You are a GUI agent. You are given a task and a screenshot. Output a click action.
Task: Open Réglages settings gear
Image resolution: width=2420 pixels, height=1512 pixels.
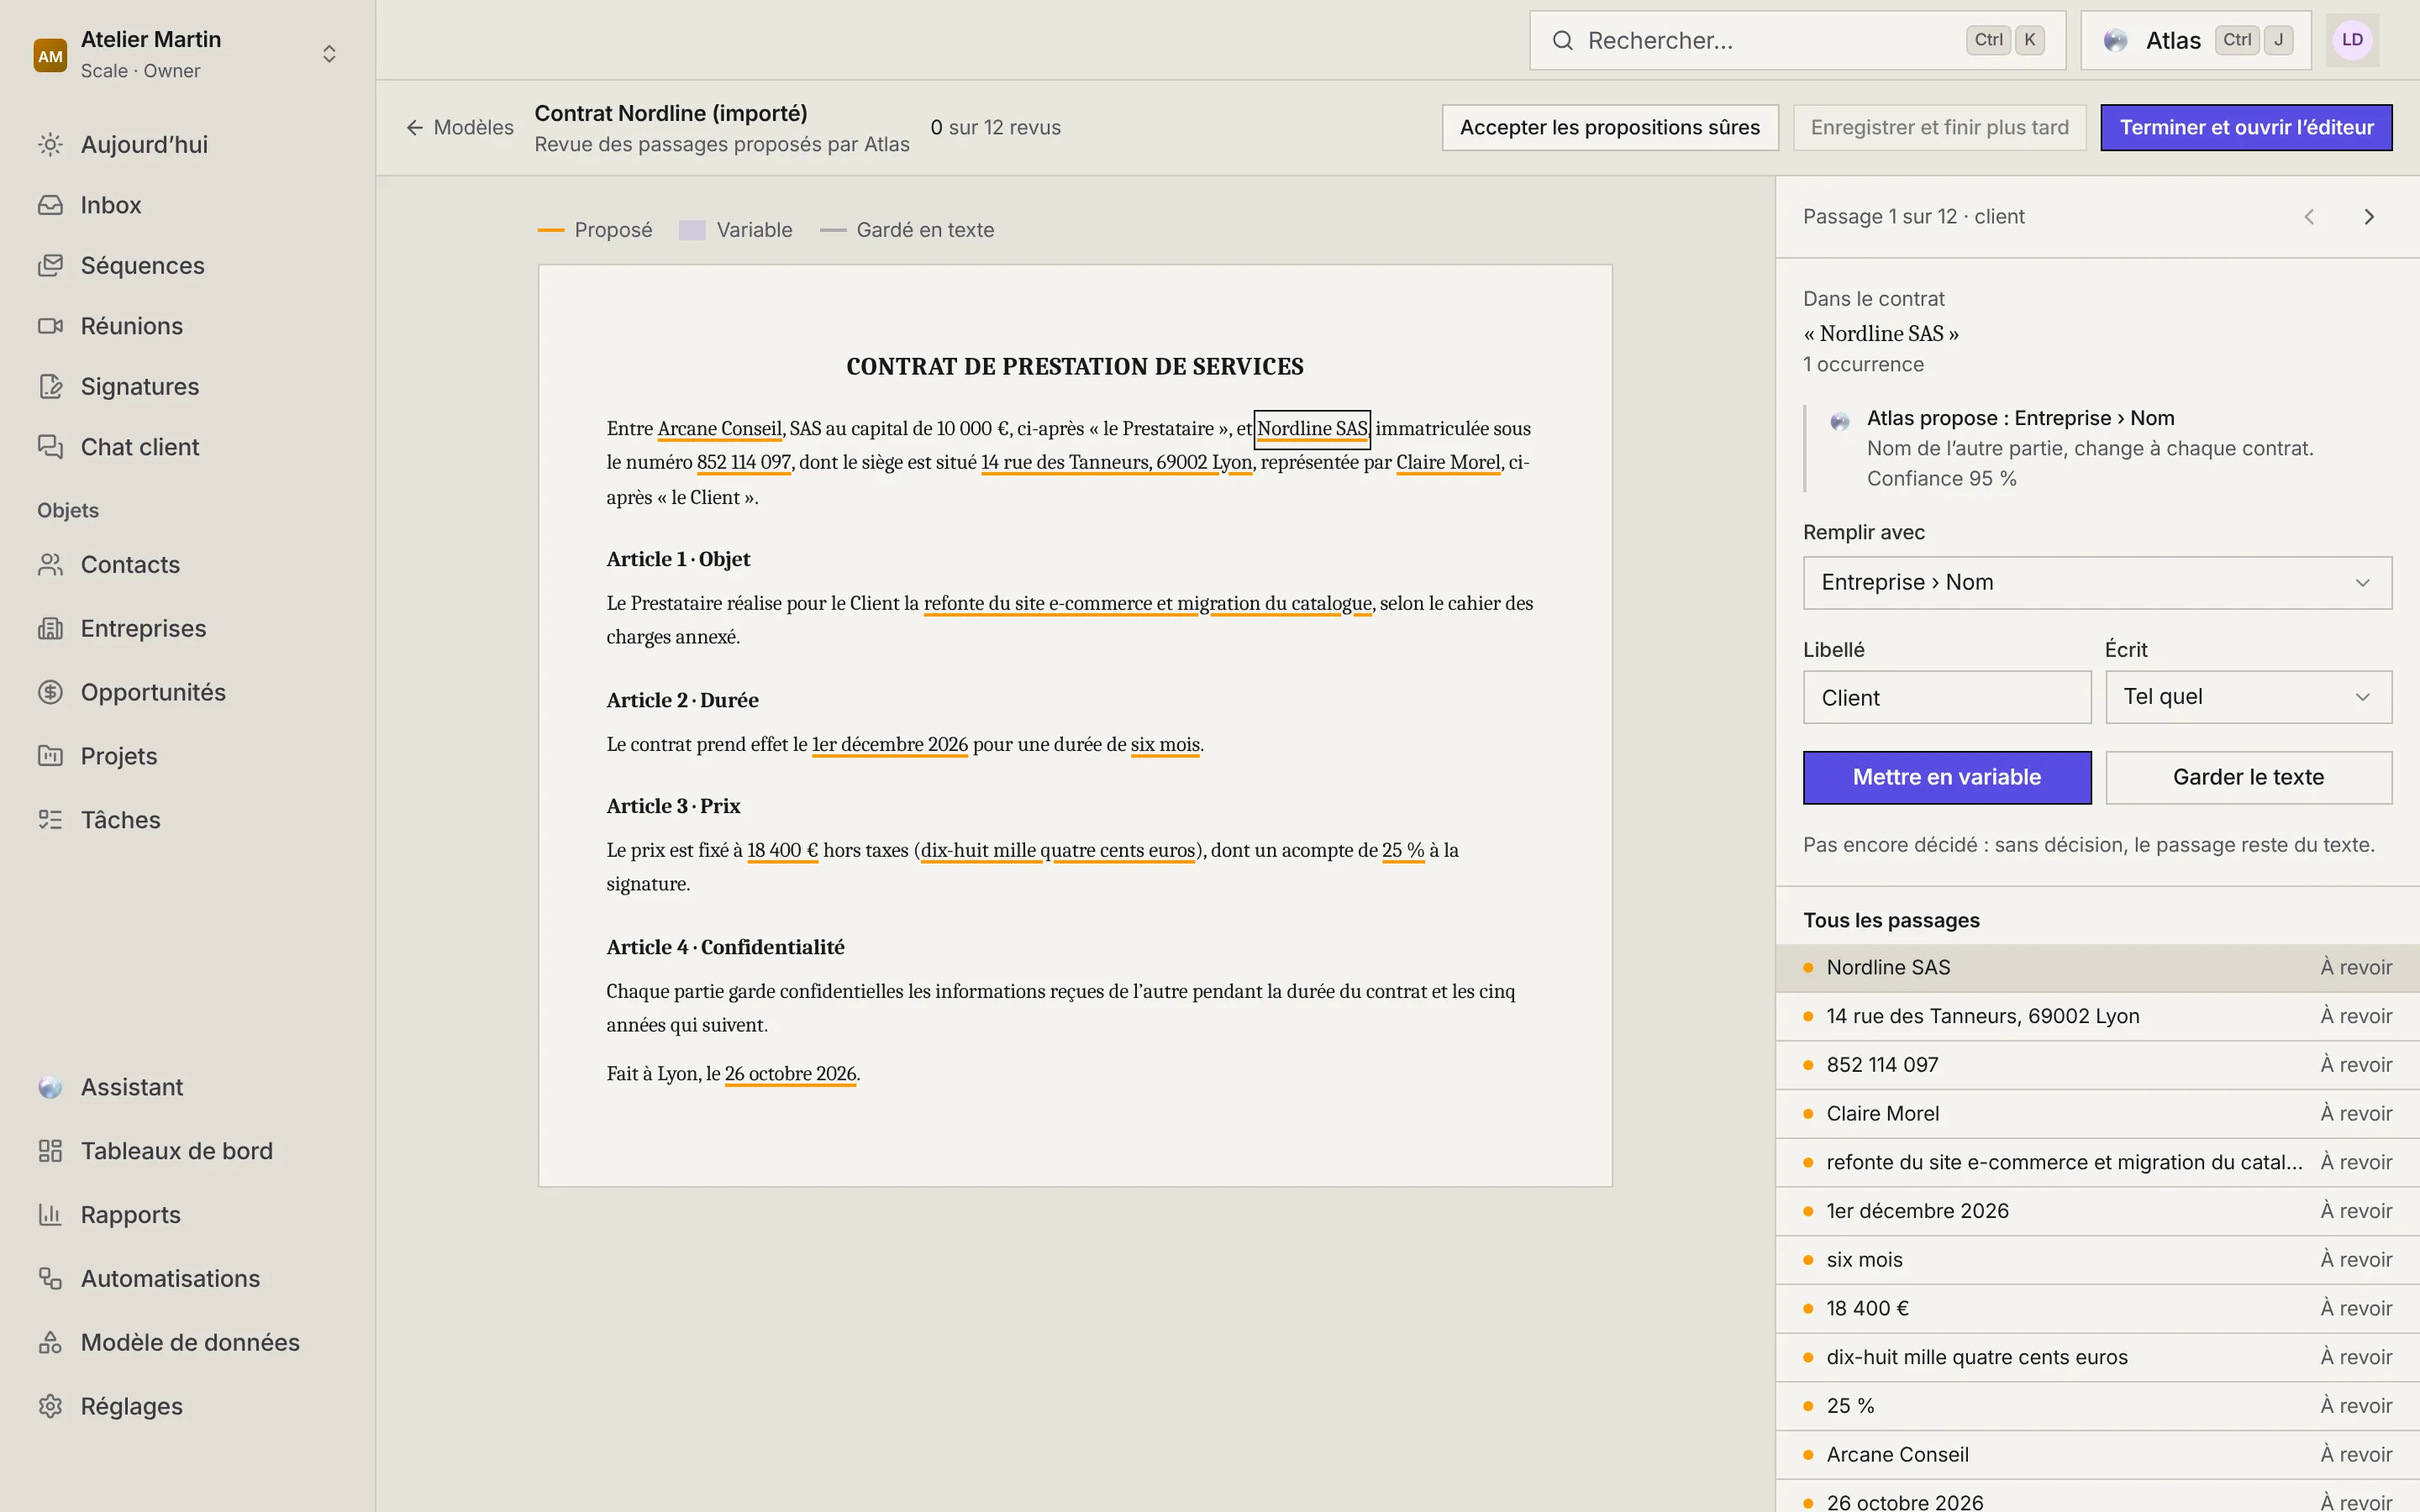tap(50, 1406)
